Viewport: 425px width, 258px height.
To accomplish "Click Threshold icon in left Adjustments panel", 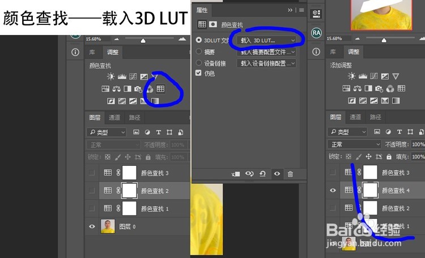I will point(133,101).
